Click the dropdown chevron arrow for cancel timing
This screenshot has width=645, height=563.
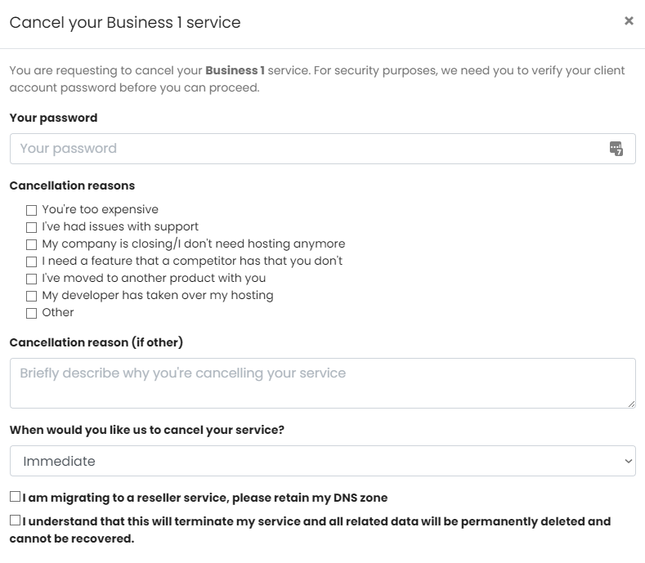click(x=628, y=462)
